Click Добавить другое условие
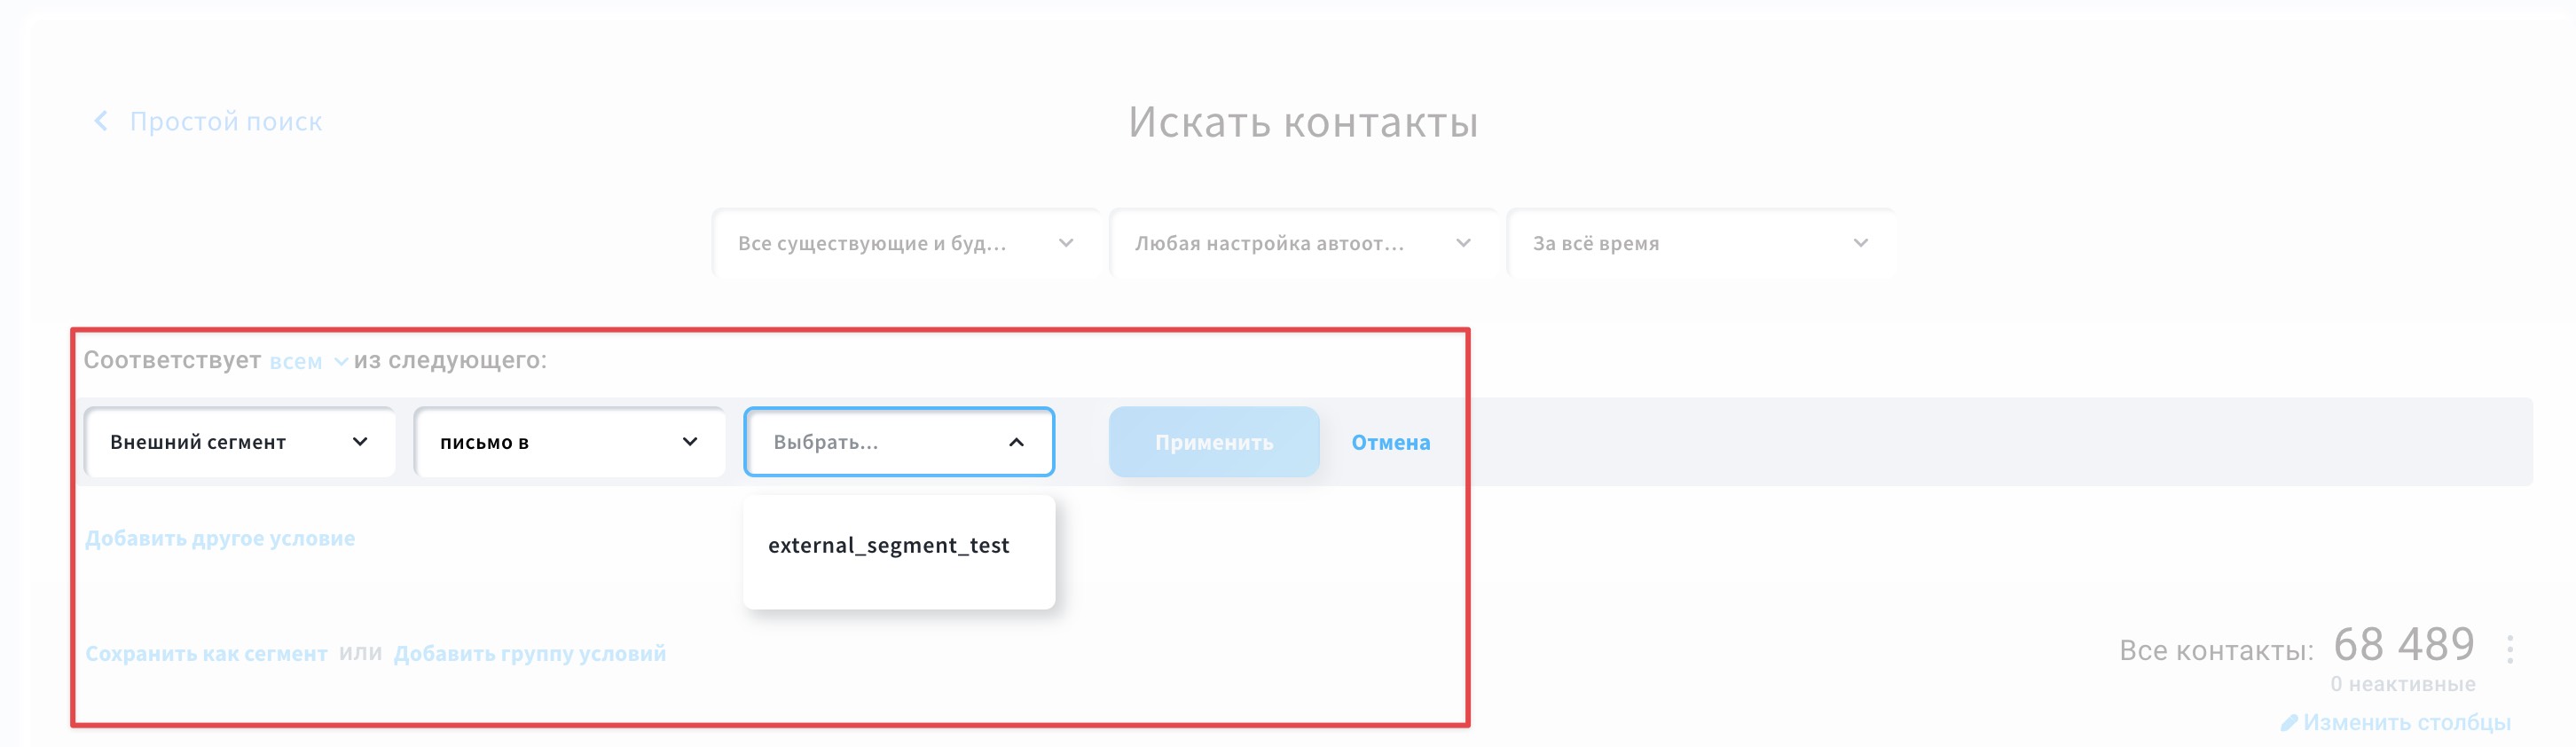The height and width of the screenshot is (747, 2576). coord(220,538)
